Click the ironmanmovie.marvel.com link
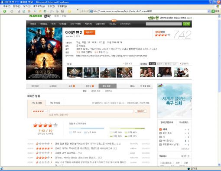 pyautogui.click(x=93, y=56)
